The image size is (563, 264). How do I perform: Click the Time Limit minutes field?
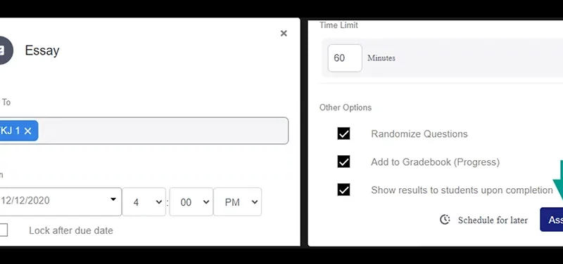pyautogui.click(x=345, y=58)
